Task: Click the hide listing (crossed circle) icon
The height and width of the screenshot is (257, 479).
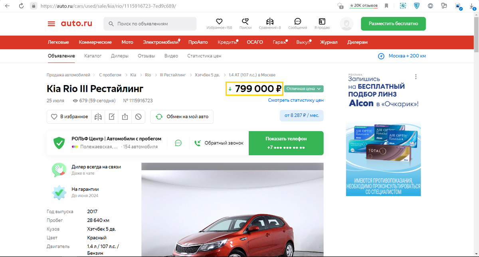Action: (138, 117)
